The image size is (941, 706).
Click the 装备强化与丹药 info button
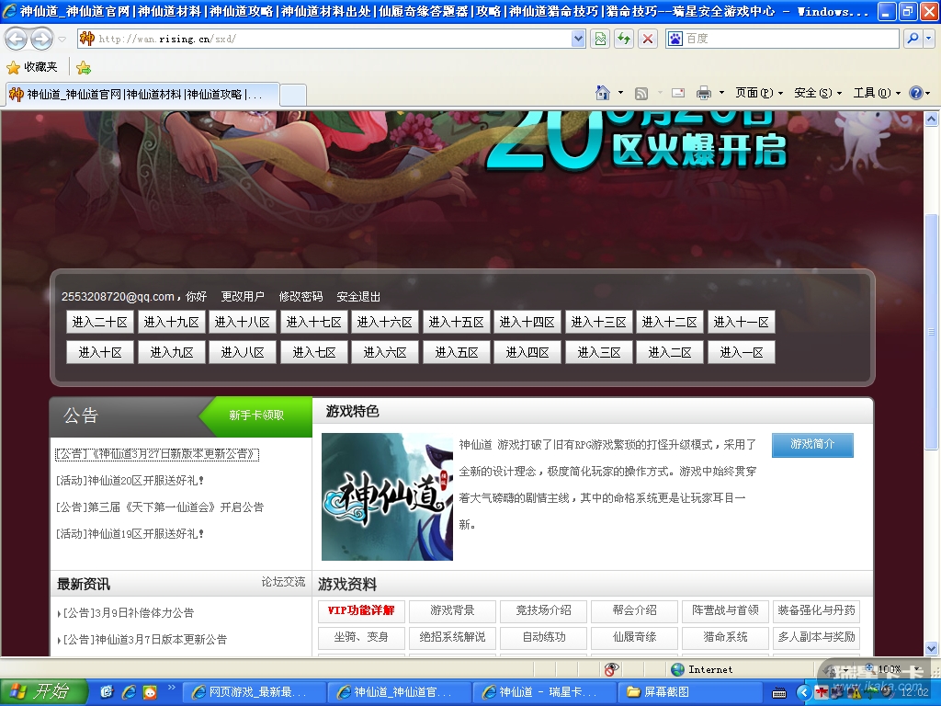[x=816, y=611]
